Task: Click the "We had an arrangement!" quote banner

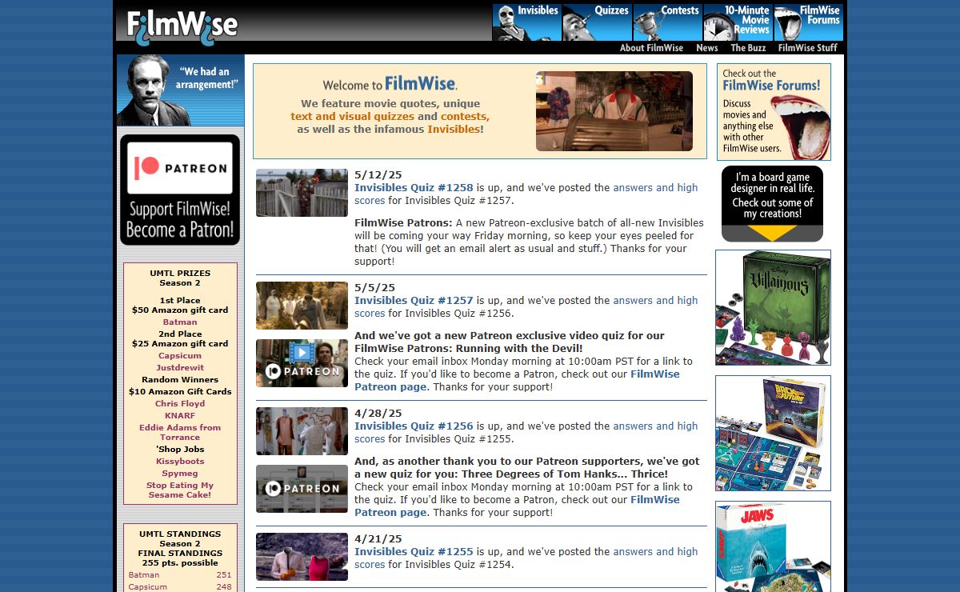Action: click(180, 90)
